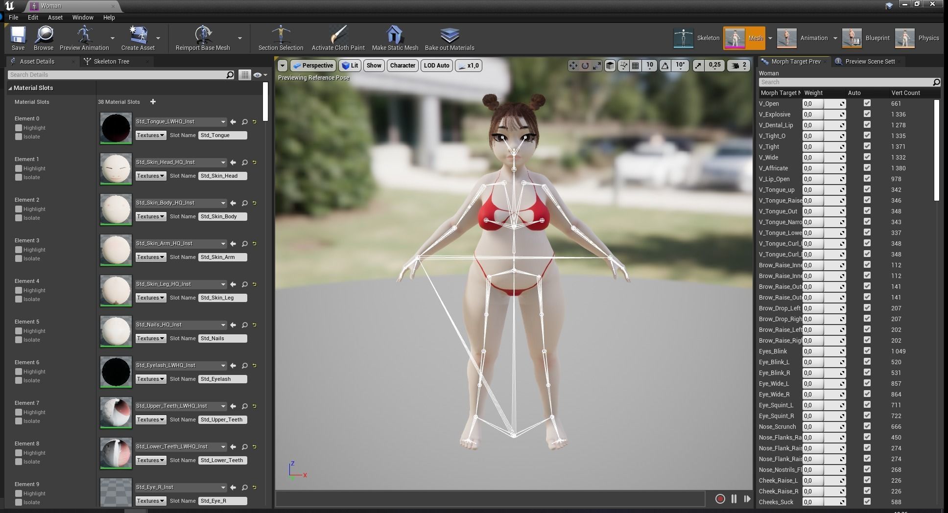This screenshot has height=513, width=948.
Task: Open Section Selection tool
Action: (x=281, y=38)
